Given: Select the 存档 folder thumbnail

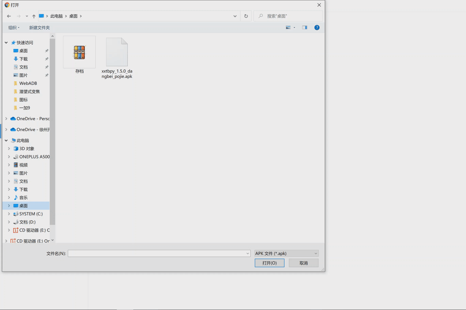Looking at the screenshot, I should [79, 52].
